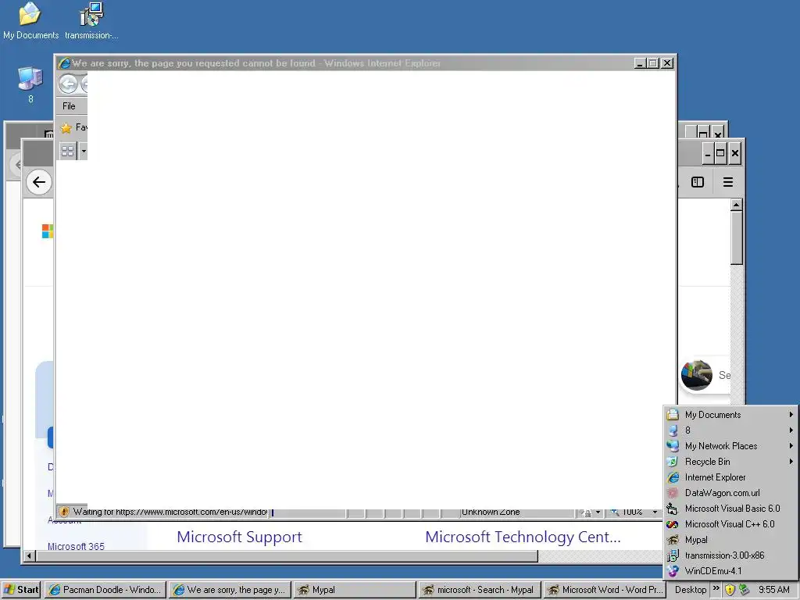The height and width of the screenshot is (600, 800).
Task: Click the Mypal vertical scrollbar thumb
Action: pos(736,237)
